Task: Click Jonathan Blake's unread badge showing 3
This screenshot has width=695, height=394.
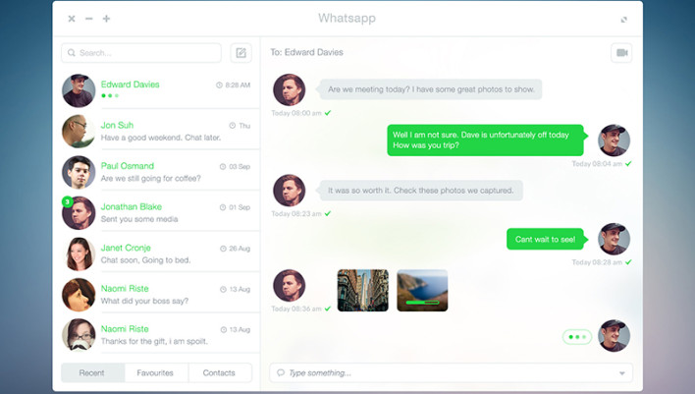Action: [x=68, y=201]
